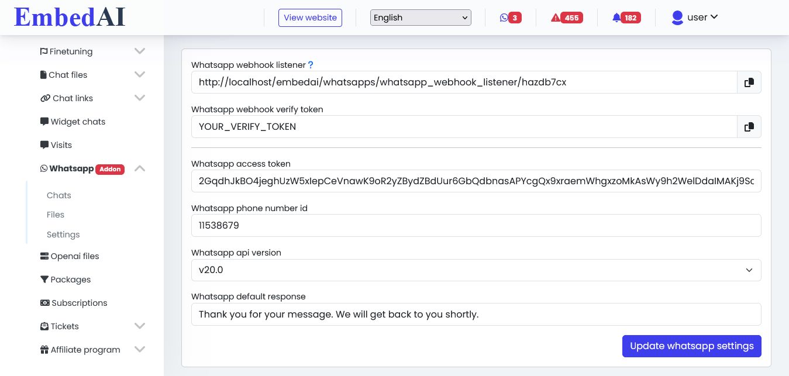Viewport: 789px width, 376px height.
Task: Open the Whatsapp api version dropdown
Action: [476, 270]
